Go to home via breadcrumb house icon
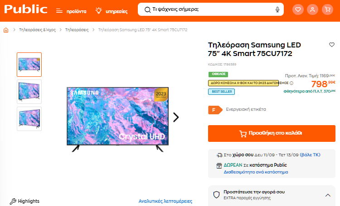 click(6, 30)
